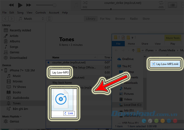Open Local Disk (C:) in Explorer
Screen dimensions: 184x130
(132, 105)
